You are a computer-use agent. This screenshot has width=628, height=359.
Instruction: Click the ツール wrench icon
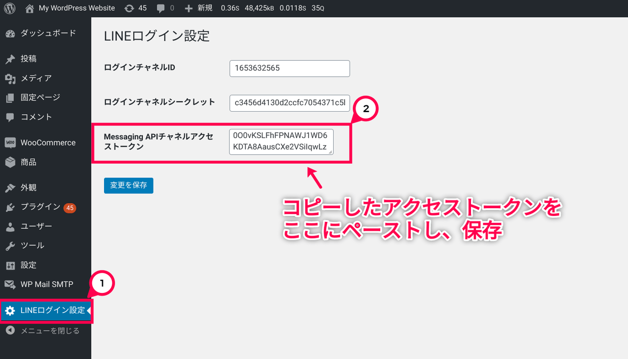click(x=10, y=246)
